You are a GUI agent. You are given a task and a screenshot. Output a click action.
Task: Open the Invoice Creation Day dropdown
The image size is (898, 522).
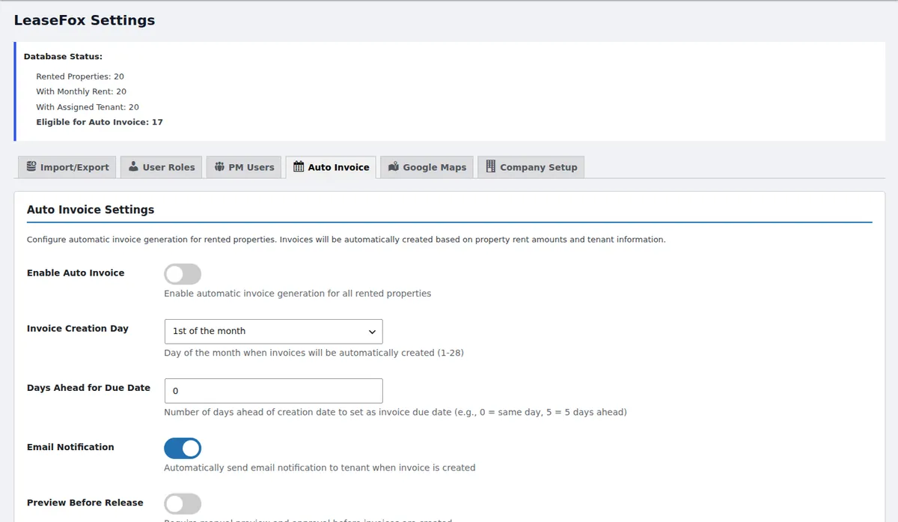[x=273, y=331]
